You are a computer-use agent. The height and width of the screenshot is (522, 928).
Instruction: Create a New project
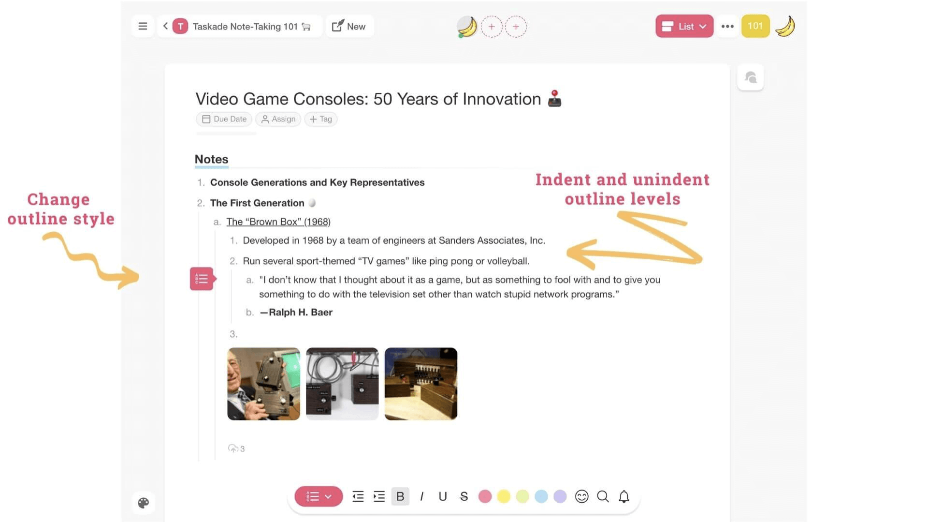pos(349,26)
